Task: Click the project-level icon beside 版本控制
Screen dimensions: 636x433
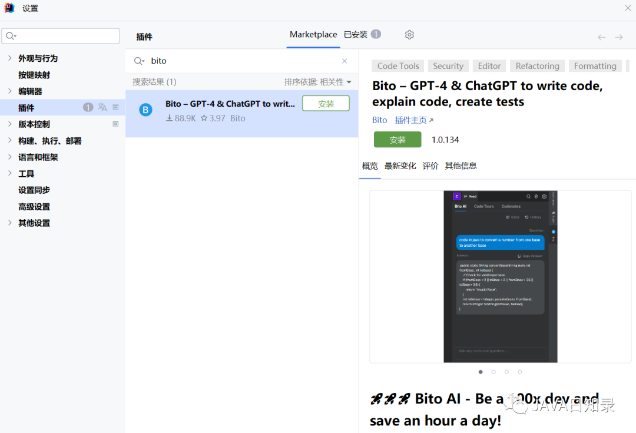Action: 115,124
